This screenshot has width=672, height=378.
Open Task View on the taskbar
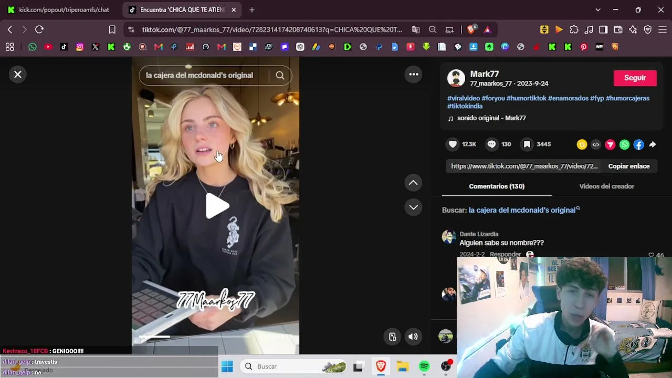[358, 366]
